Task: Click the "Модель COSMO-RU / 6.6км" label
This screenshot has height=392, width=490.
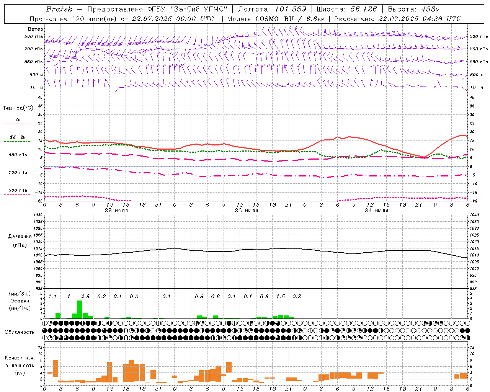Action: pyautogui.click(x=276, y=19)
